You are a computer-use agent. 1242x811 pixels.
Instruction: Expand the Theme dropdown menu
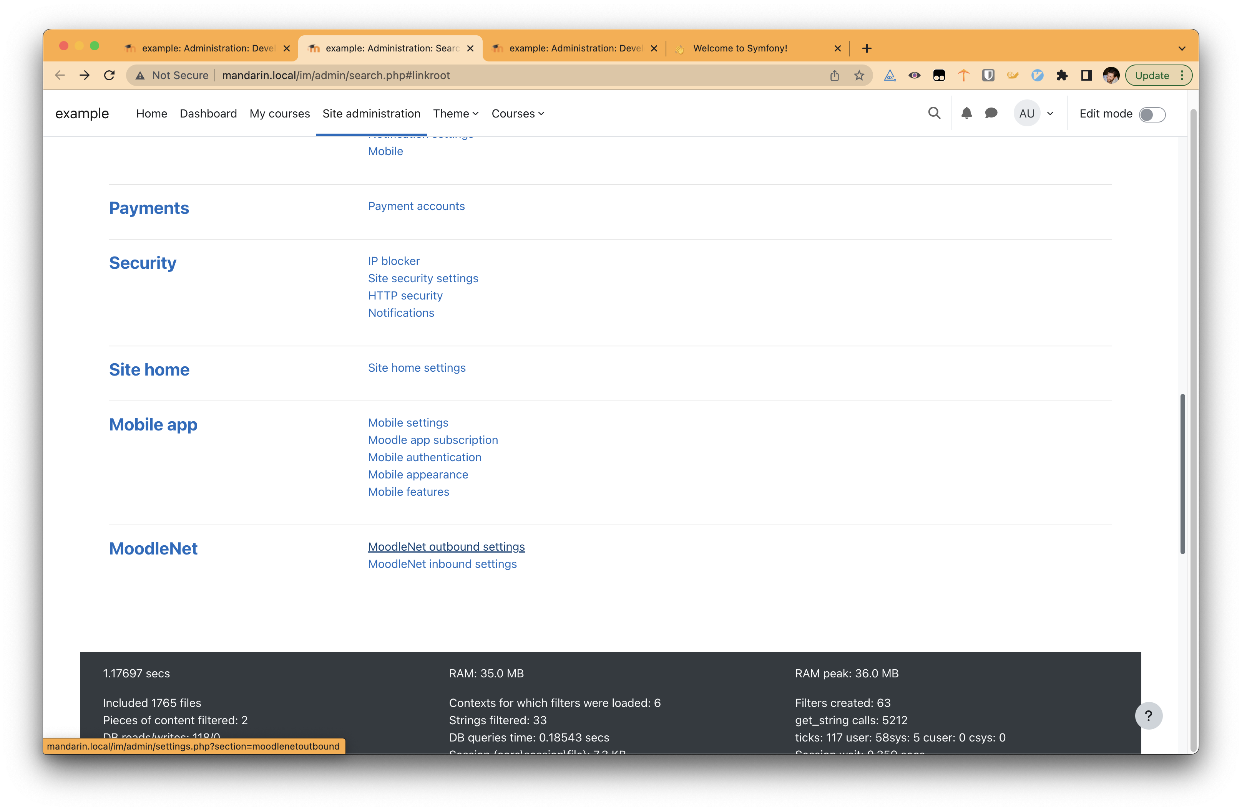(456, 113)
